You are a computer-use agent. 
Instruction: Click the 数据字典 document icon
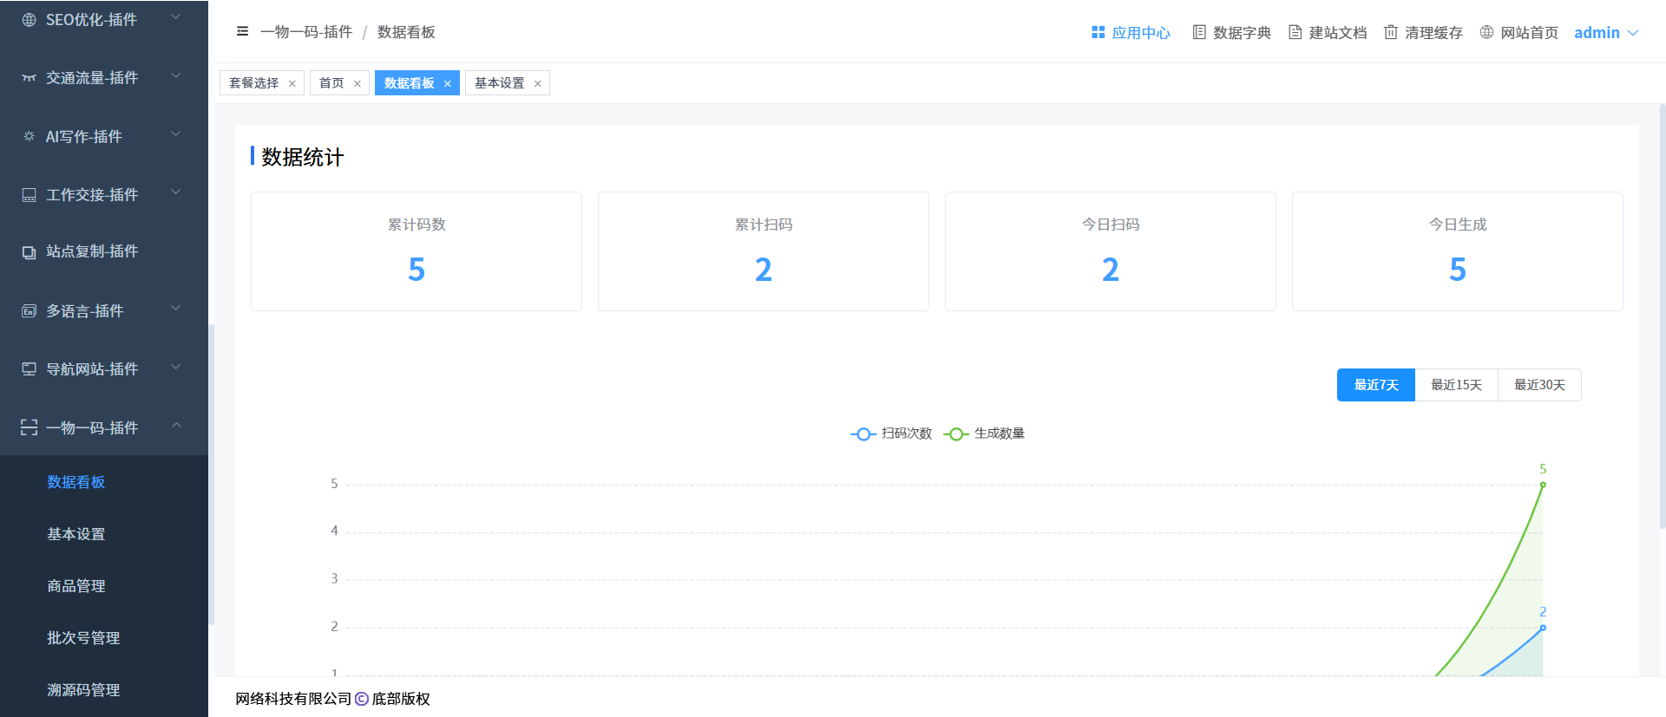point(1199,32)
